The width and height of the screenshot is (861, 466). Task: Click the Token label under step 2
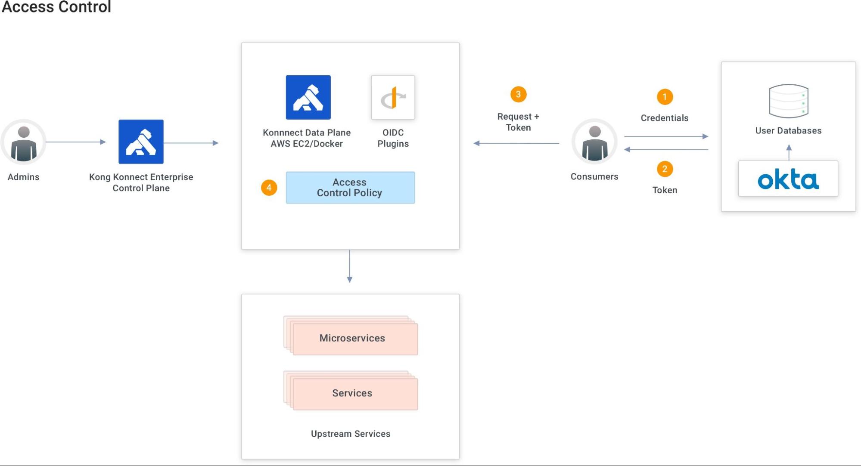click(x=665, y=190)
